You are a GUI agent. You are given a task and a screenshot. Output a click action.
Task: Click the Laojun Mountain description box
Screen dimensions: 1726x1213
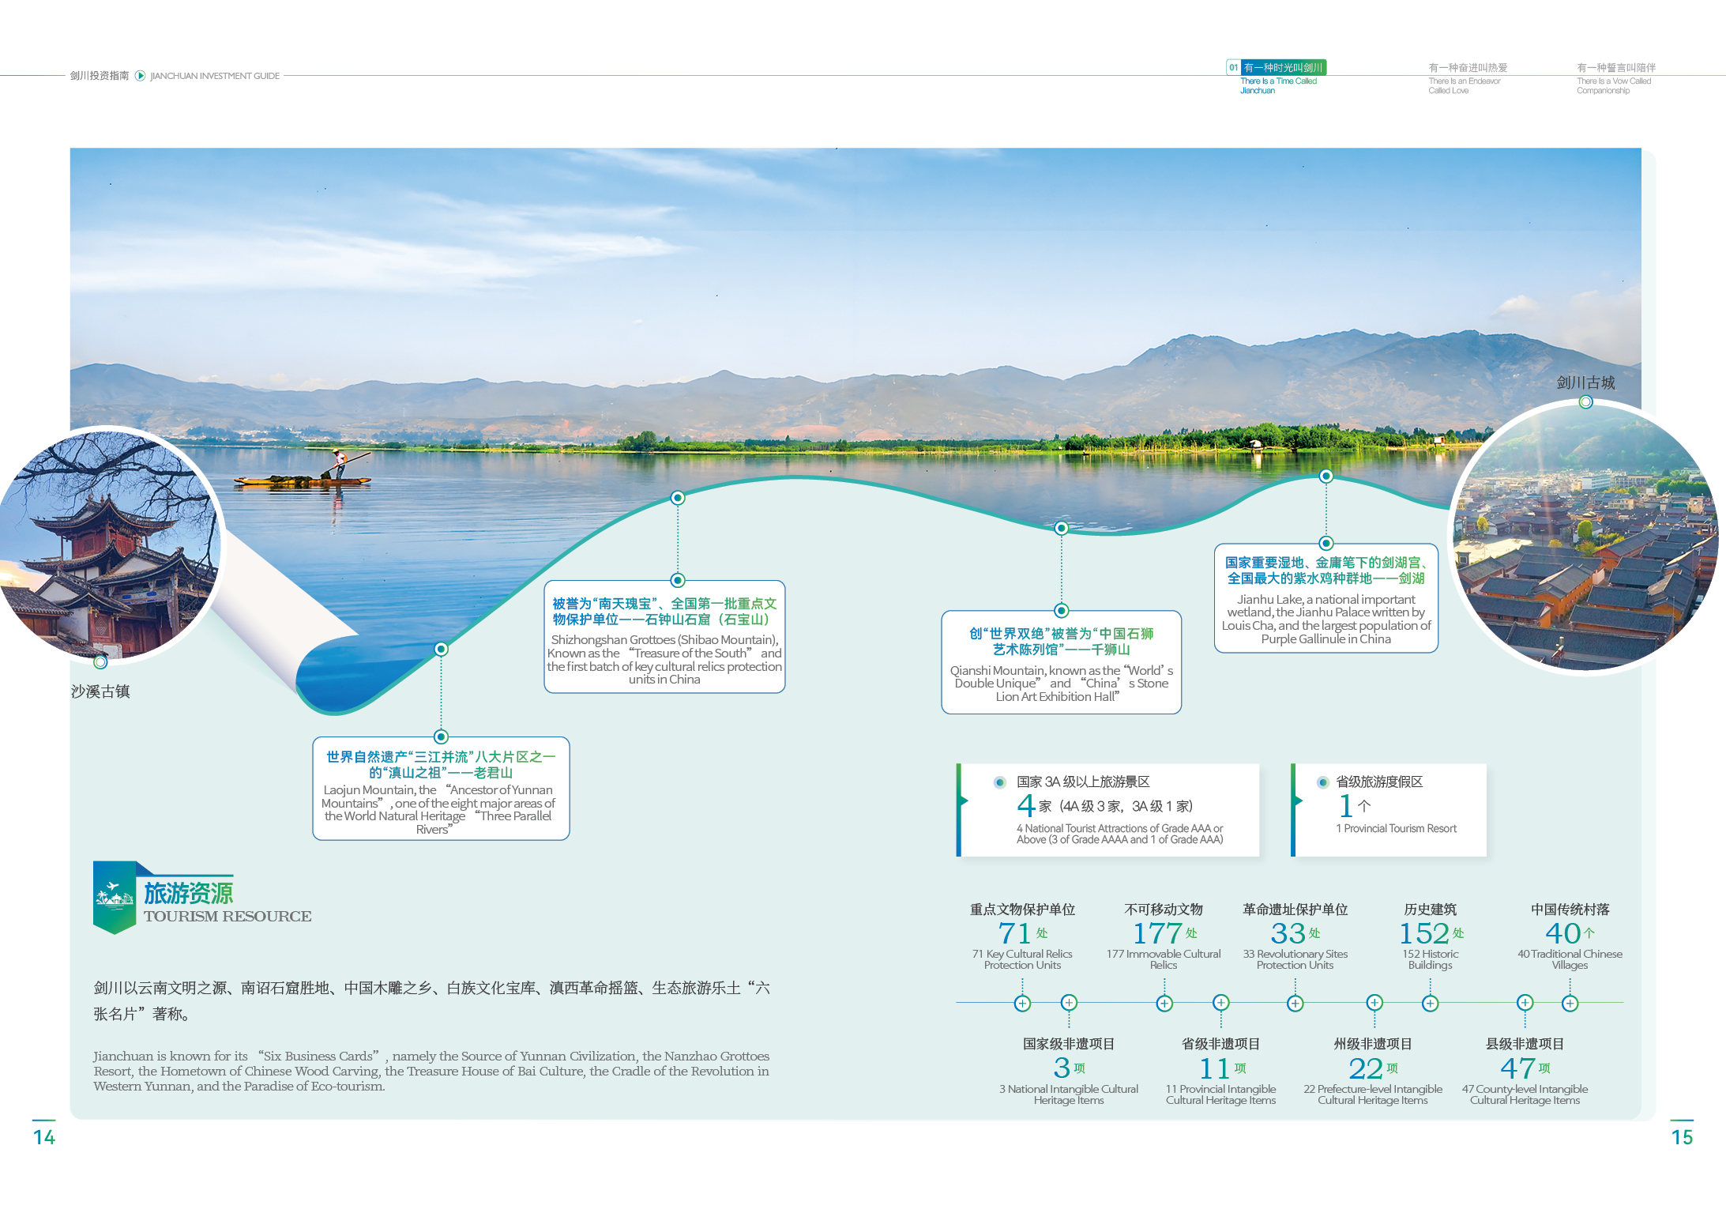tap(441, 789)
